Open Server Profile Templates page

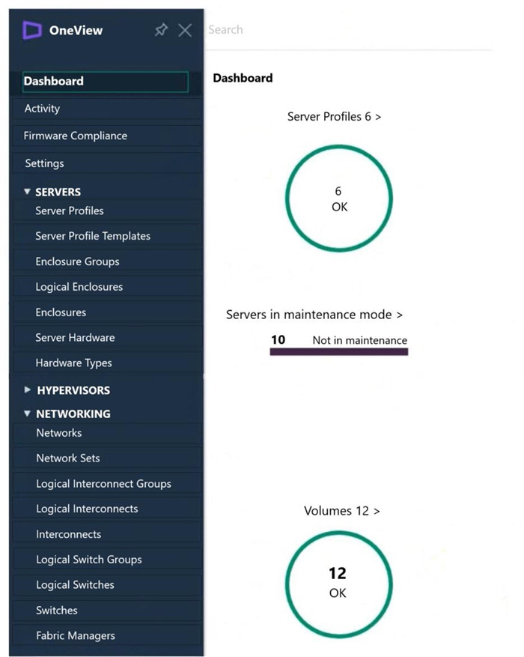pos(107,236)
